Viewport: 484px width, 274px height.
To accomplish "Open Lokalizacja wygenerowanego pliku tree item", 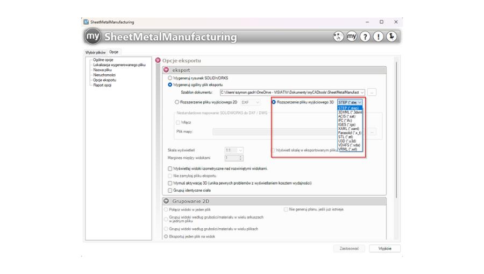I will (x=119, y=65).
